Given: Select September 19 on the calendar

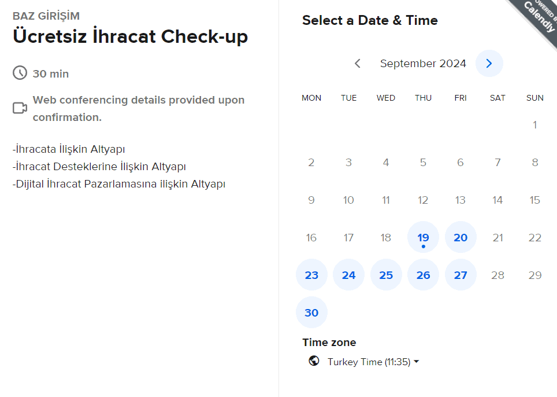Looking at the screenshot, I should (423, 237).
